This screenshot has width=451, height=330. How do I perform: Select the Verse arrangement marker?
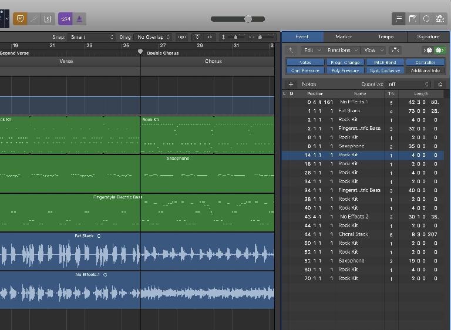[66, 61]
